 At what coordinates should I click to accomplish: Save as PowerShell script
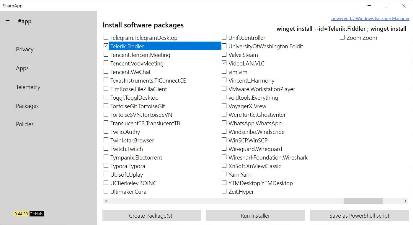click(x=360, y=216)
